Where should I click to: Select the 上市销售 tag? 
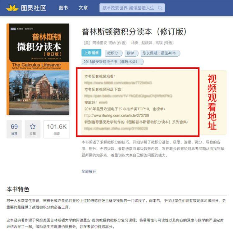click(91, 53)
